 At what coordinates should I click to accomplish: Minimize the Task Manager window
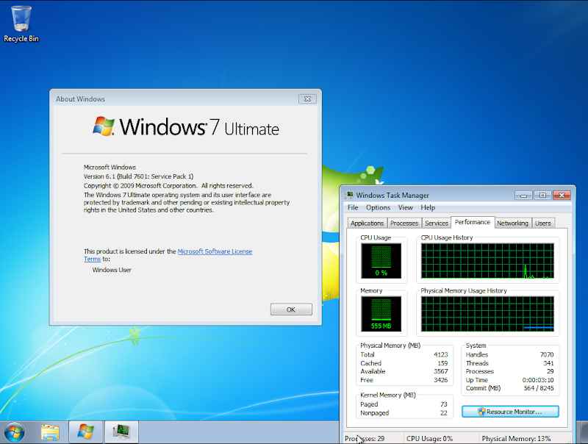click(523, 195)
